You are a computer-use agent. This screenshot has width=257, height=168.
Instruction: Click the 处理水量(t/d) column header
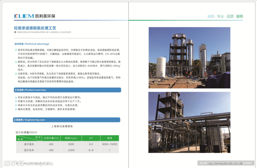pyautogui.click(x=51, y=138)
